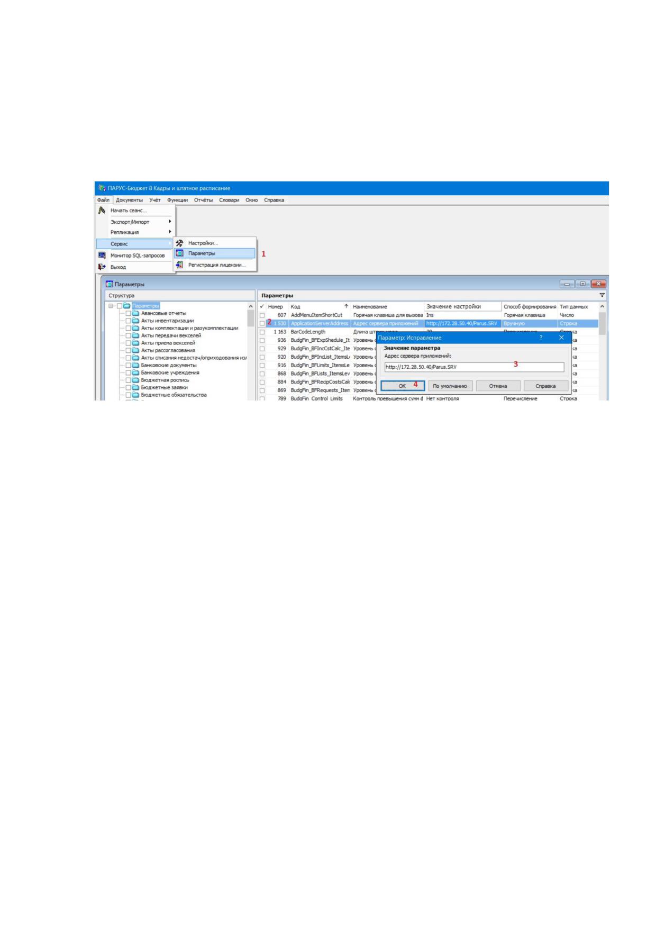Click the Способ формирования column header
This screenshot has height=928, width=656.
pyautogui.click(x=530, y=306)
